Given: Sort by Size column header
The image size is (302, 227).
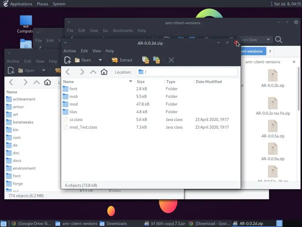Looking at the screenshot, I should pyautogui.click(x=150, y=82).
